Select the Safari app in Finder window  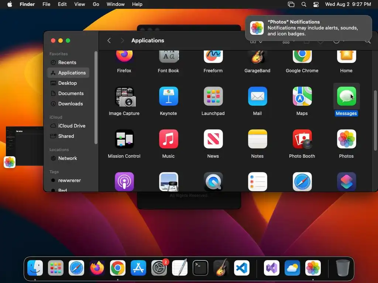(x=302, y=182)
